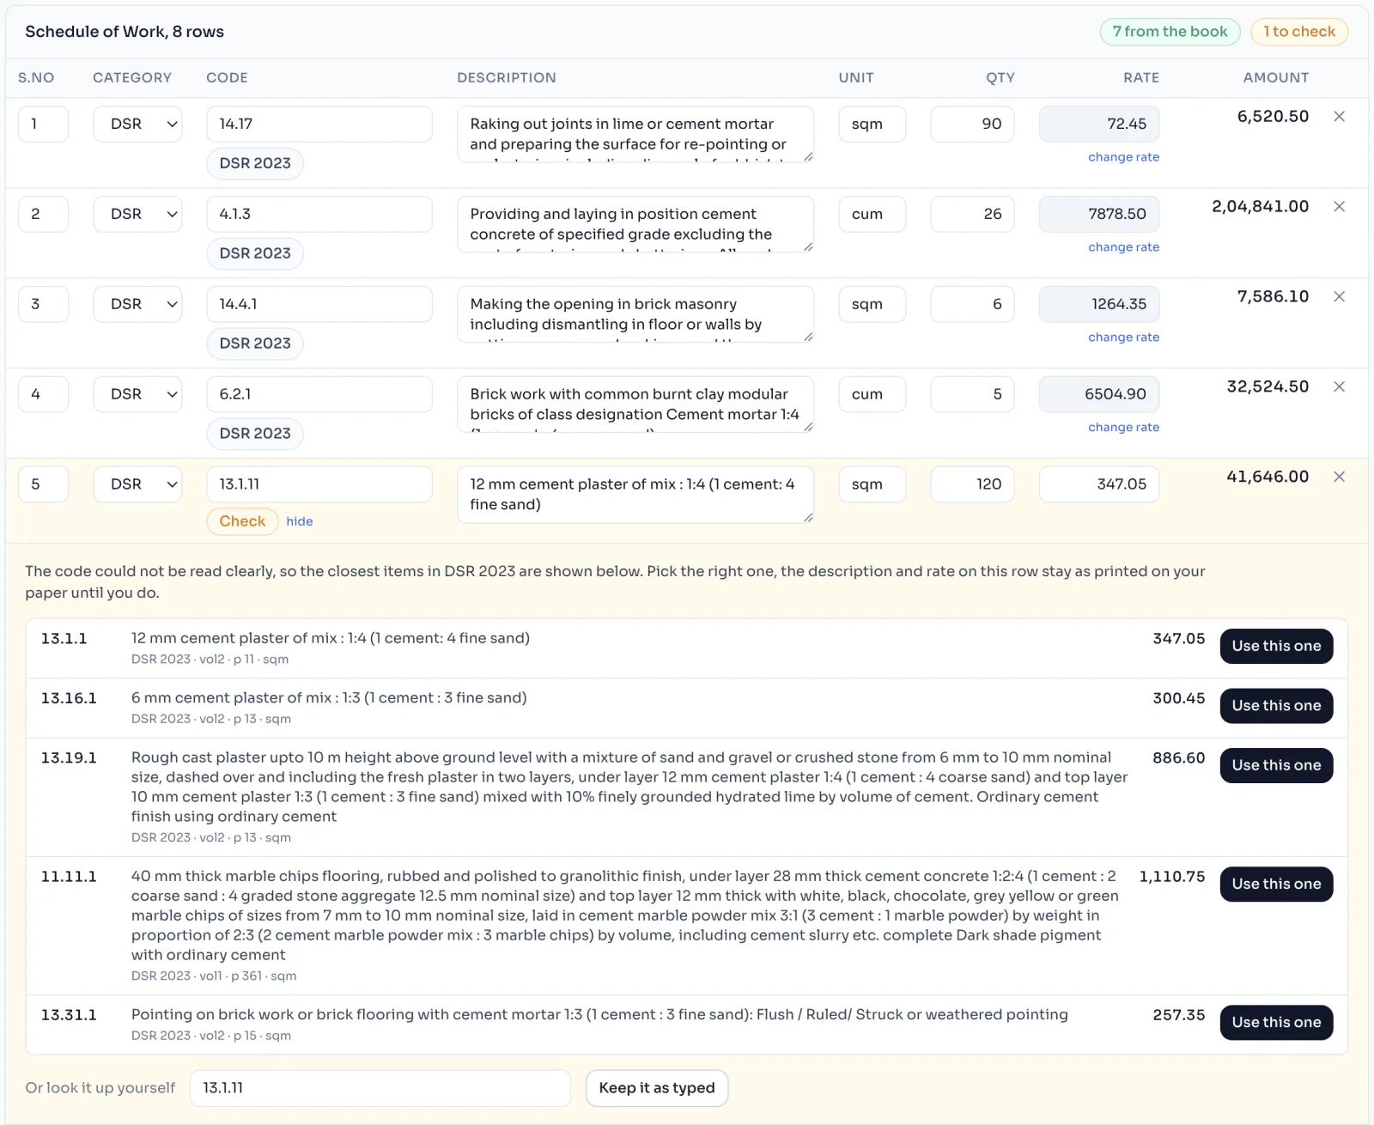Click the Check badge under code 13.1.11

pyautogui.click(x=242, y=521)
